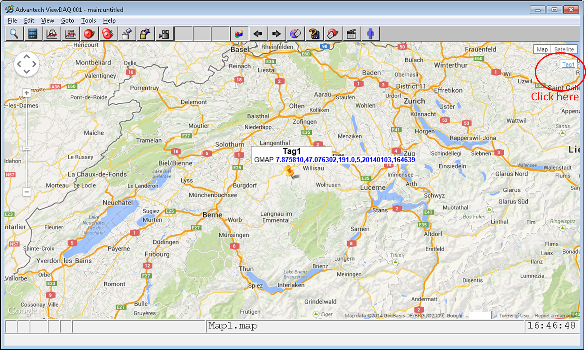This screenshot has height=350, width=587.
Task: Open the Help menu
Action: click(x=109, y=20)
